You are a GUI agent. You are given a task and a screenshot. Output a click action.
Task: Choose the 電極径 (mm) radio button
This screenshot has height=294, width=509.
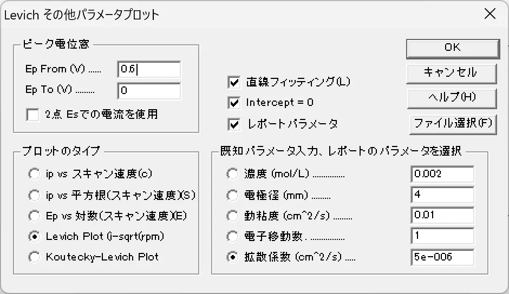pos(232,195)
